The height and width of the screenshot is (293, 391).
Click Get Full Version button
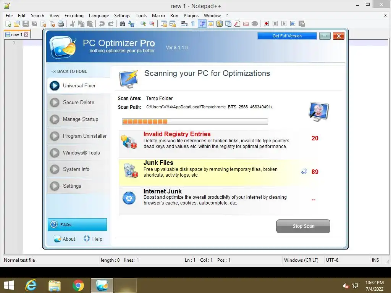tap(287, 36)
